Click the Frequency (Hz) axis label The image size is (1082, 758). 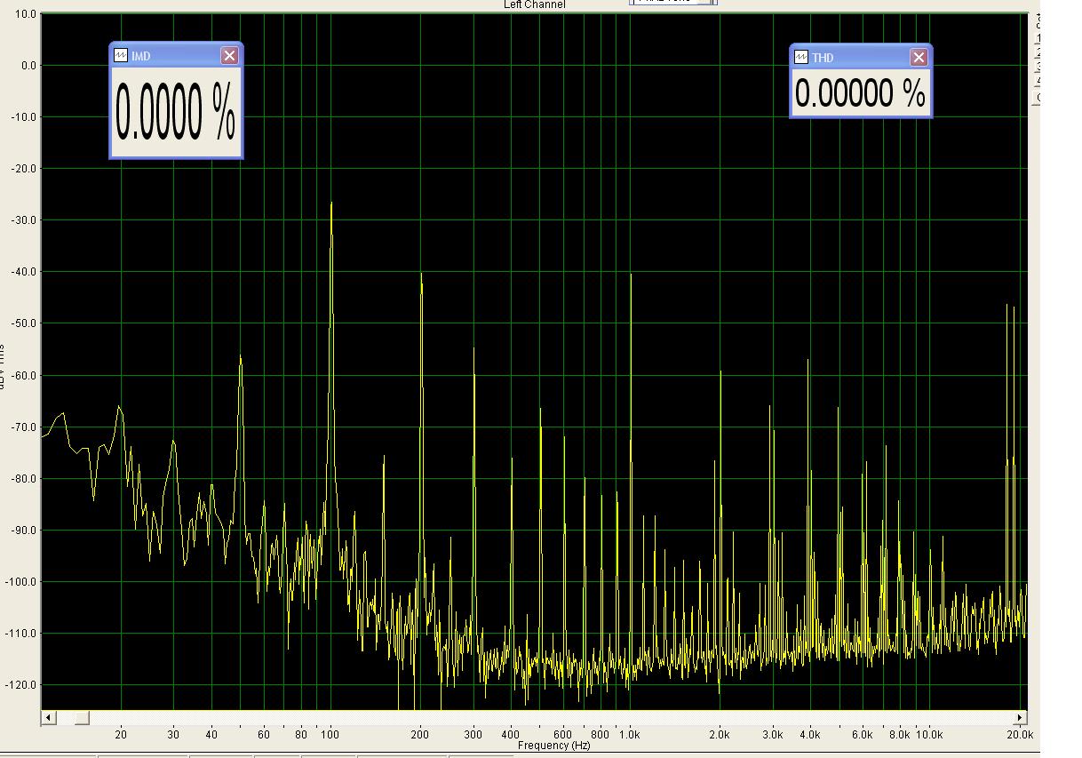point(553,746)
